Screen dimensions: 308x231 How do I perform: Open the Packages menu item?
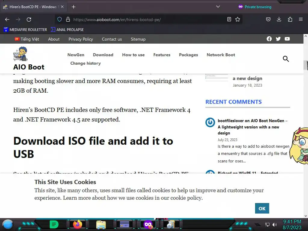tap(188, 55)
